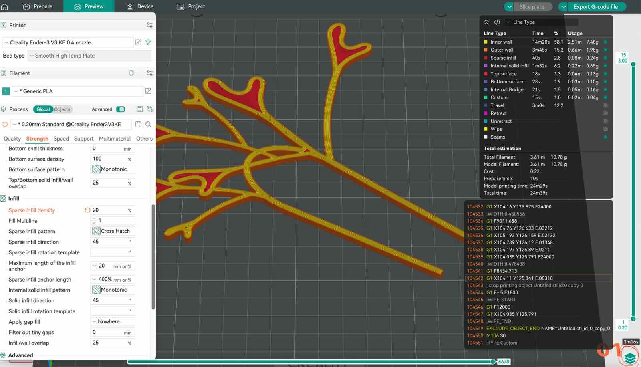Switch to the Speed settings tab
Viewport: 641px width, 367px height.
click(x=61, y=139)
